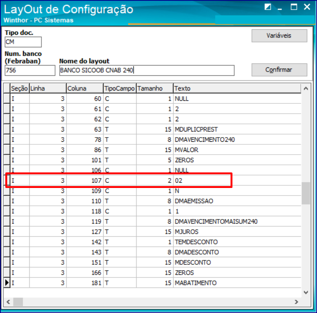Click Coluna cell with value 62

tap(85, 119)
